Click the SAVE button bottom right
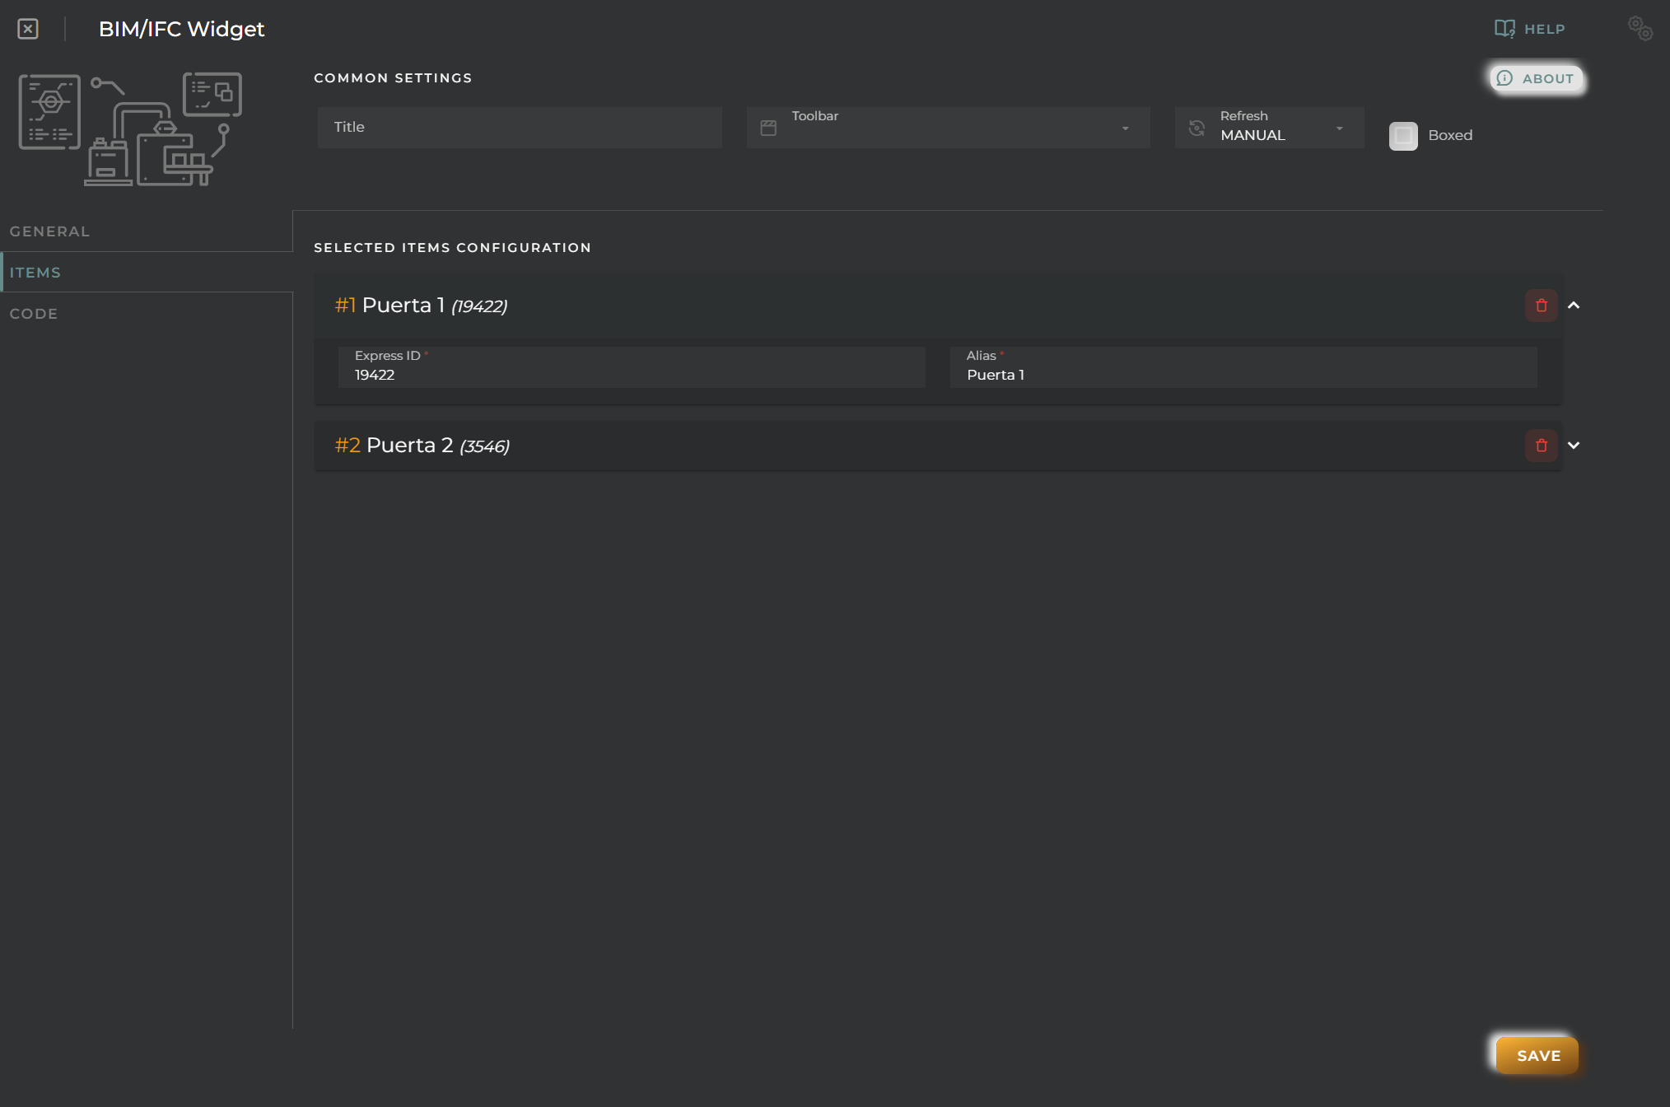Viewport: 1670px width, 1107px height. (x=1538, y=1055)
